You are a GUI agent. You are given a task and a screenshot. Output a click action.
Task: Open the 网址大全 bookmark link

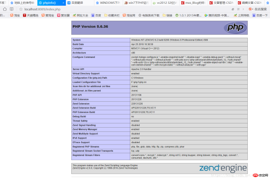(x=80, y=15)
